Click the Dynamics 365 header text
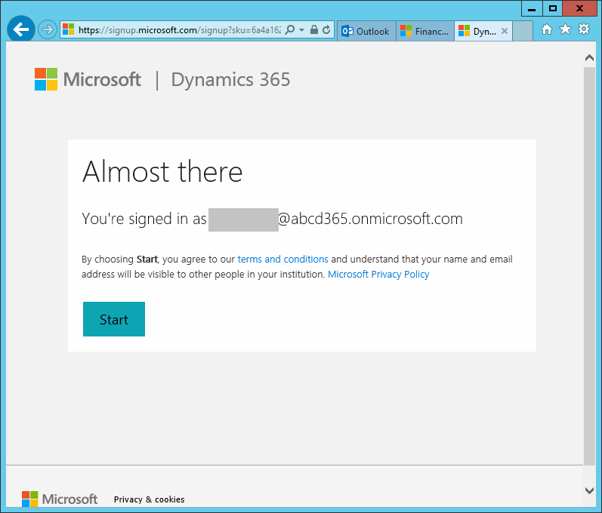The image size is (602, 513). point(230,80)
